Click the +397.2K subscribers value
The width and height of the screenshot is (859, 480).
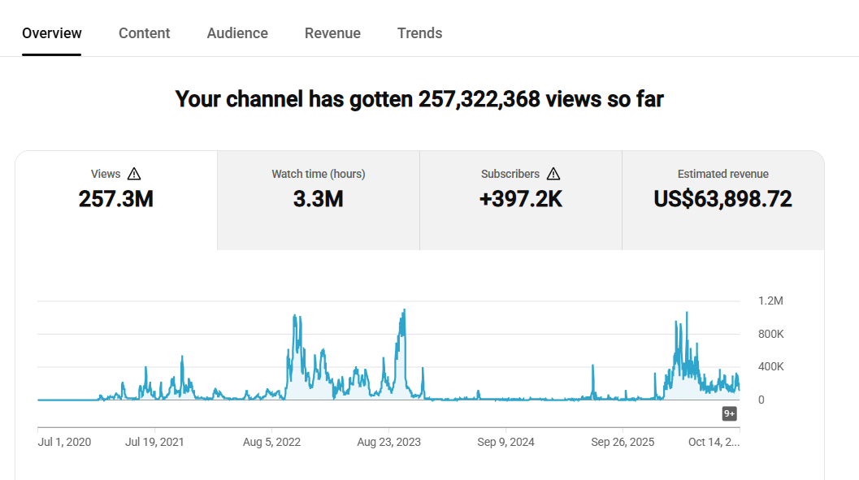click(x=521, y=199)
